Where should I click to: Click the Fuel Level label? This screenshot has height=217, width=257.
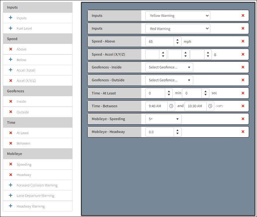pos(24,28)
